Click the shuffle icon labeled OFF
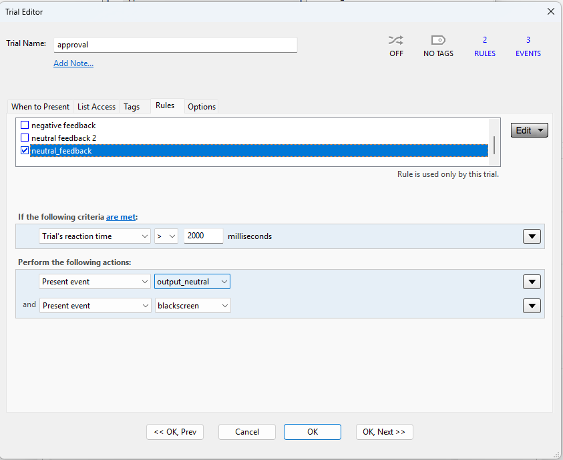Screen dimensions: 563x460 (396, 41)
